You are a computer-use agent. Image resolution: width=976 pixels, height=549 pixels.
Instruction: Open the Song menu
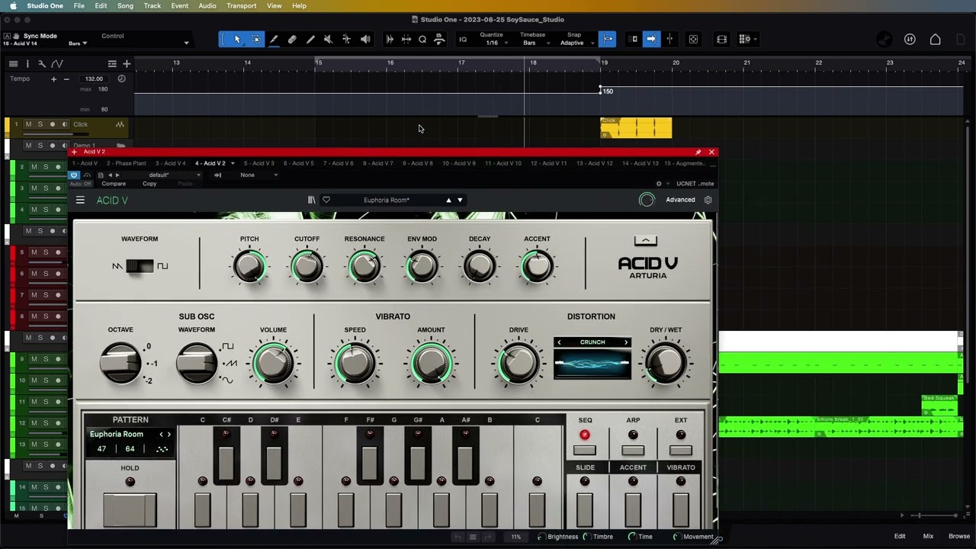point(125,5)
